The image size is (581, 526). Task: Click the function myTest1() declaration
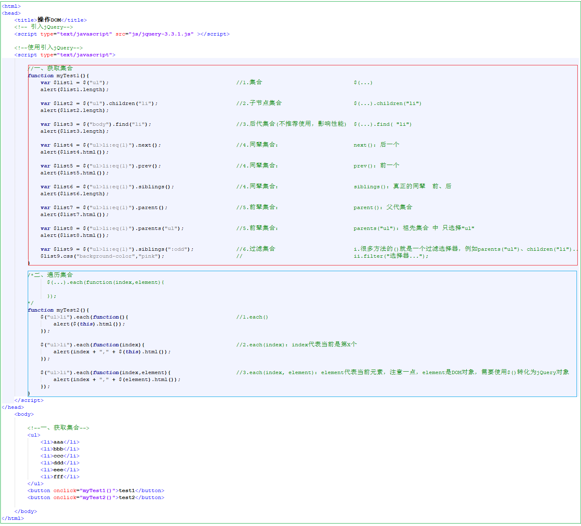(58, 76)
